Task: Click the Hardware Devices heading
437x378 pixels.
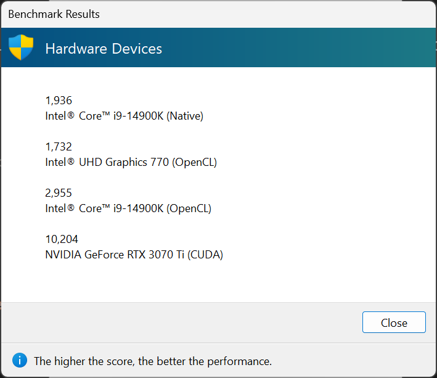Action: click(104, 49)
